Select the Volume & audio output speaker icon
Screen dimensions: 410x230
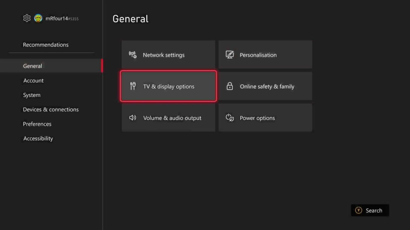(x=132, y=118)
